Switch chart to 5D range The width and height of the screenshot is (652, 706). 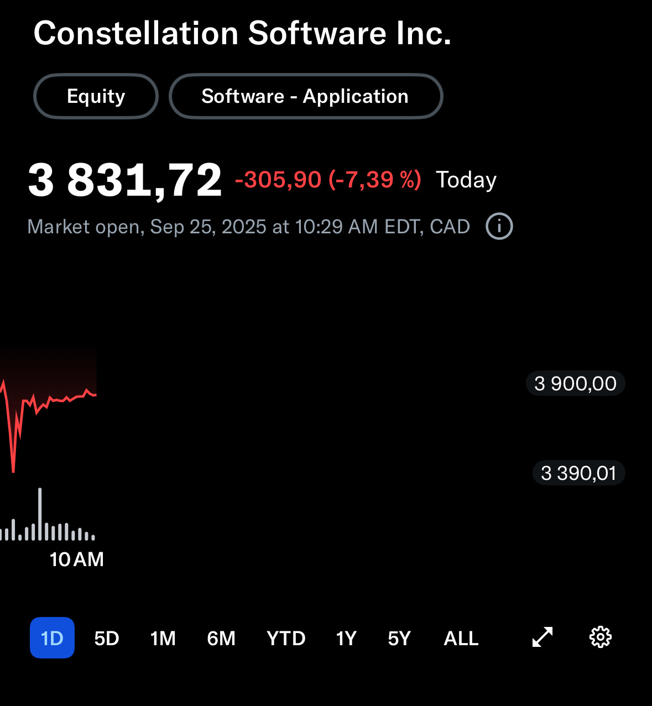click(x=107, y=639)
